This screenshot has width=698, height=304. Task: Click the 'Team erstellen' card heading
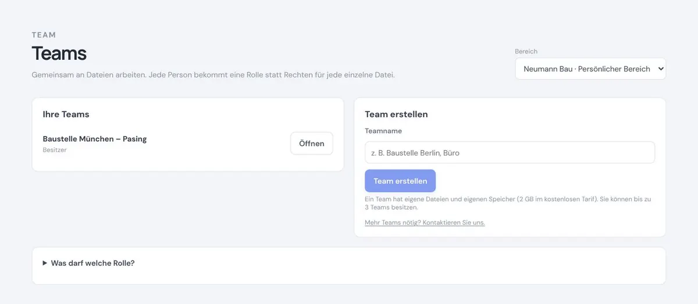click(396, 115)
